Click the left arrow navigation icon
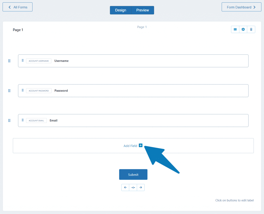Image resolution: width=264 pixels, height=214 pixels. 125,187
